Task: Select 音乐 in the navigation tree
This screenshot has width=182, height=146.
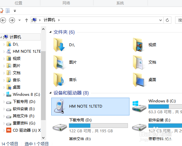Action: (x=17, y=80)
